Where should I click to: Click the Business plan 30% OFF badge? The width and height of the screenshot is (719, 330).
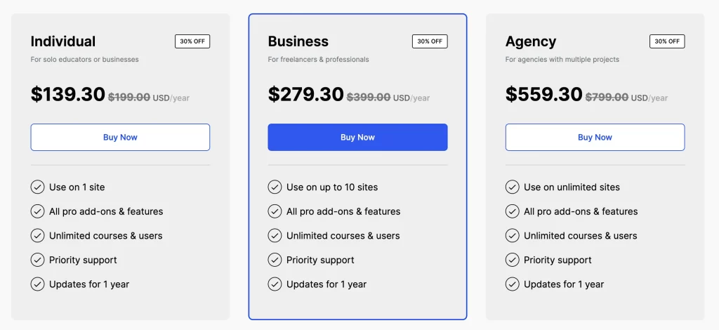click(x=430, y=41)
